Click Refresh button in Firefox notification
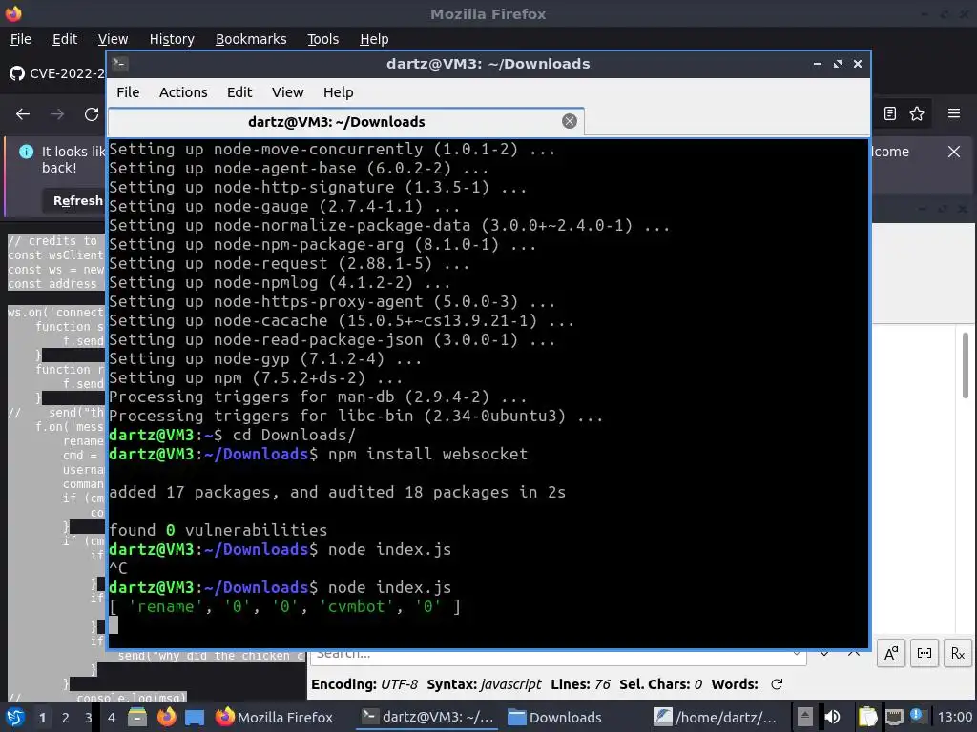The image size is (977, 732). pyautogui.click(x=74, y=200)
